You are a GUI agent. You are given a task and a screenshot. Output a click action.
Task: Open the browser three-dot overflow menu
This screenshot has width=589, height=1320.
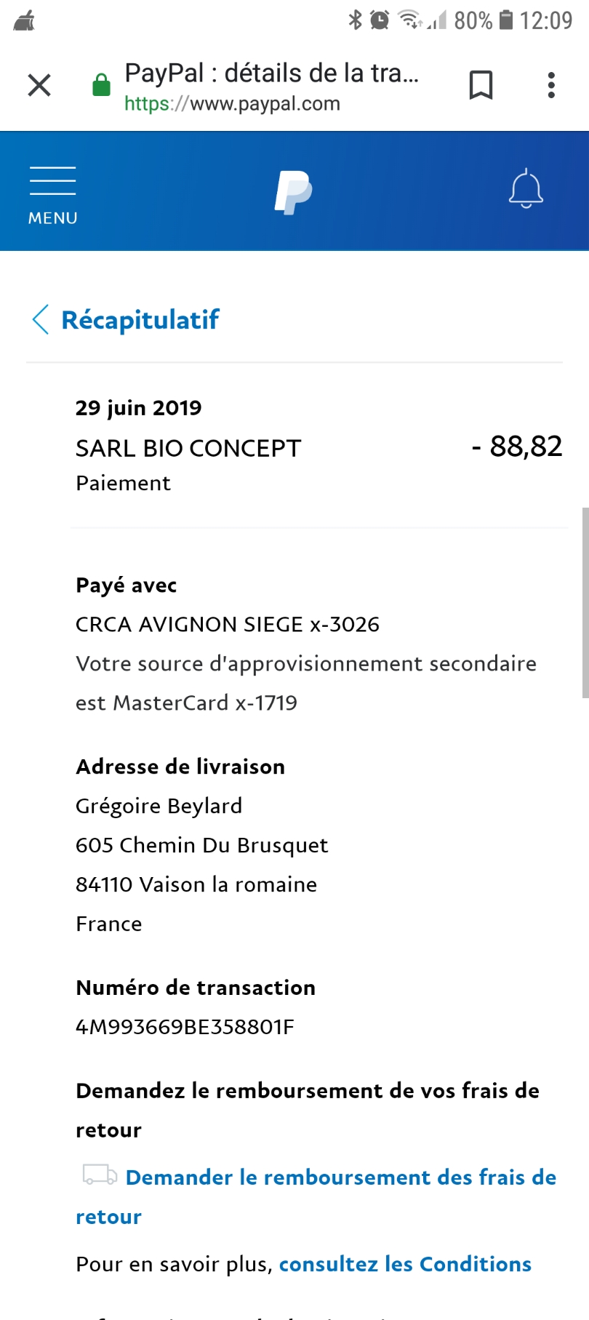(x=551, y=85)
